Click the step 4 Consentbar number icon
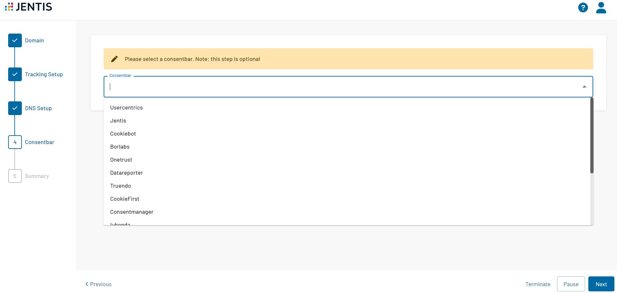Viewport: 617px width, 293px height. 15,142
